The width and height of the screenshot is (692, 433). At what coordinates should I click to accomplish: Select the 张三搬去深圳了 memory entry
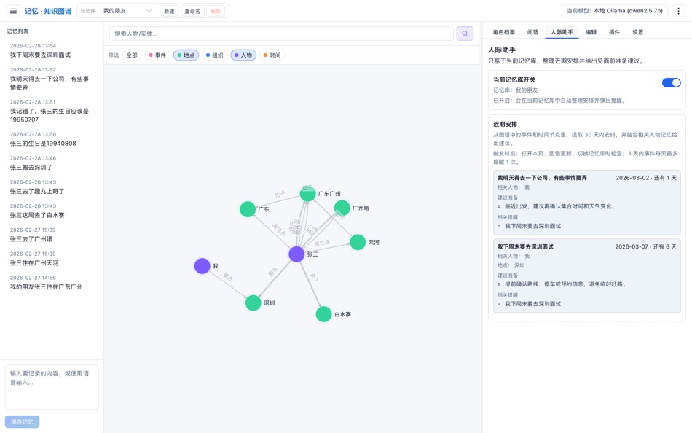pos(52,166)
